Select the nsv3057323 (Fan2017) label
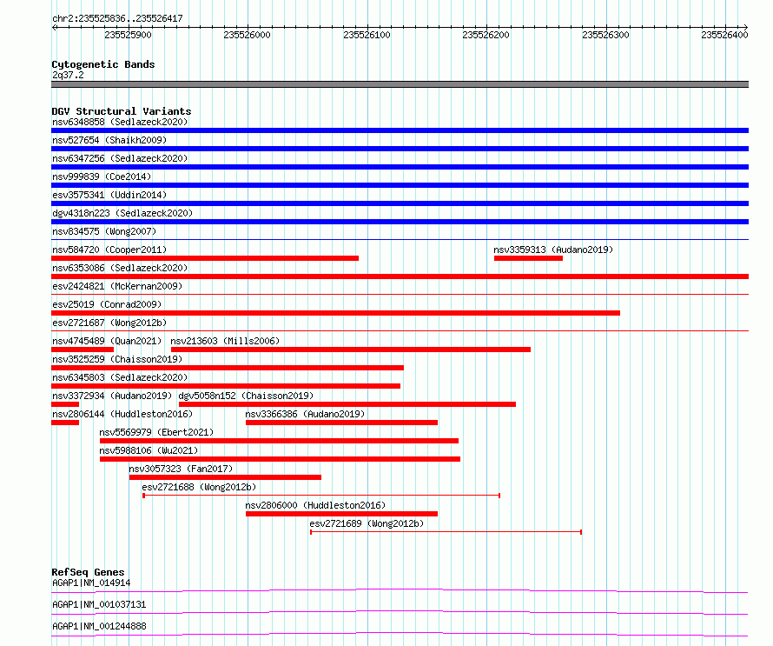This screenshot has height=646, width=773. 181,469
